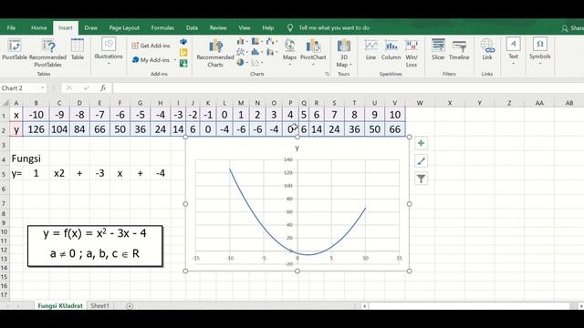This screenshot has width=584, height=328.
Task: Open the Formulas tab
Action: coord(162,28)
